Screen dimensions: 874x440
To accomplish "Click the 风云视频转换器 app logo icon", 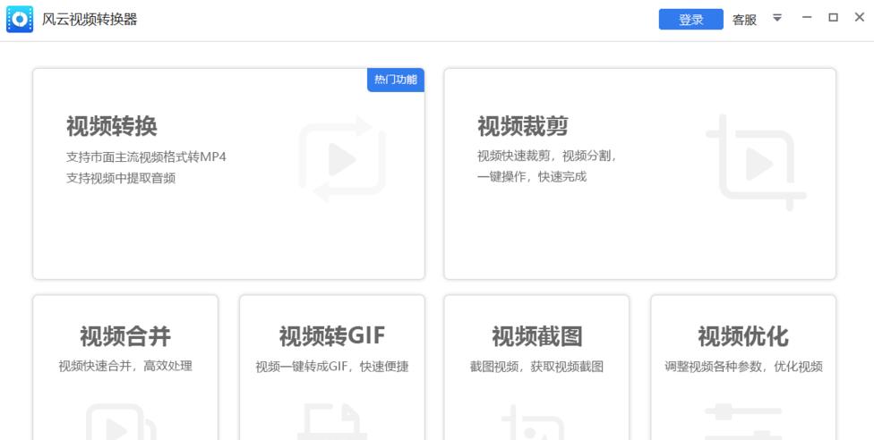I will pyautogui.click(x=20, y=20).
